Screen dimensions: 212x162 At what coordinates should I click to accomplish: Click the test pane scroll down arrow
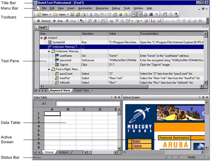tap(206, 82)
